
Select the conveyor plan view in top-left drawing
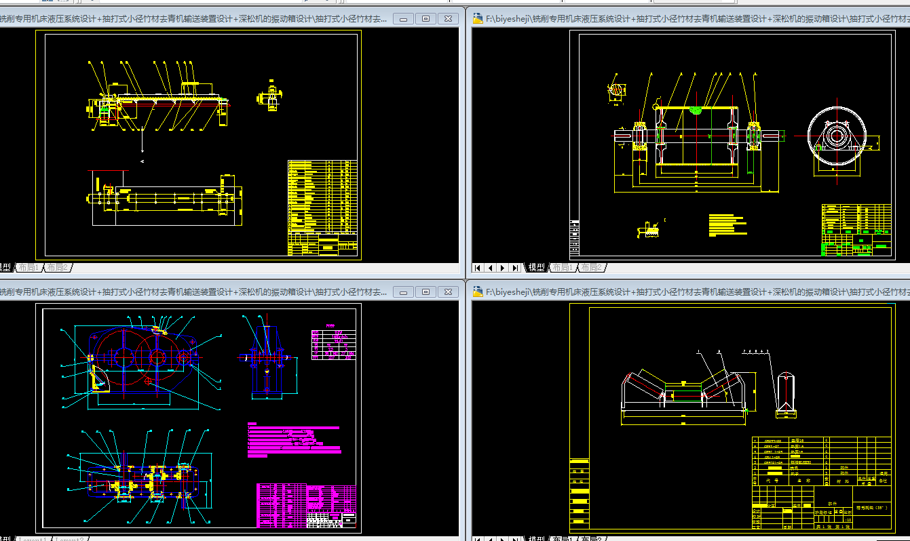coord(165,197)
